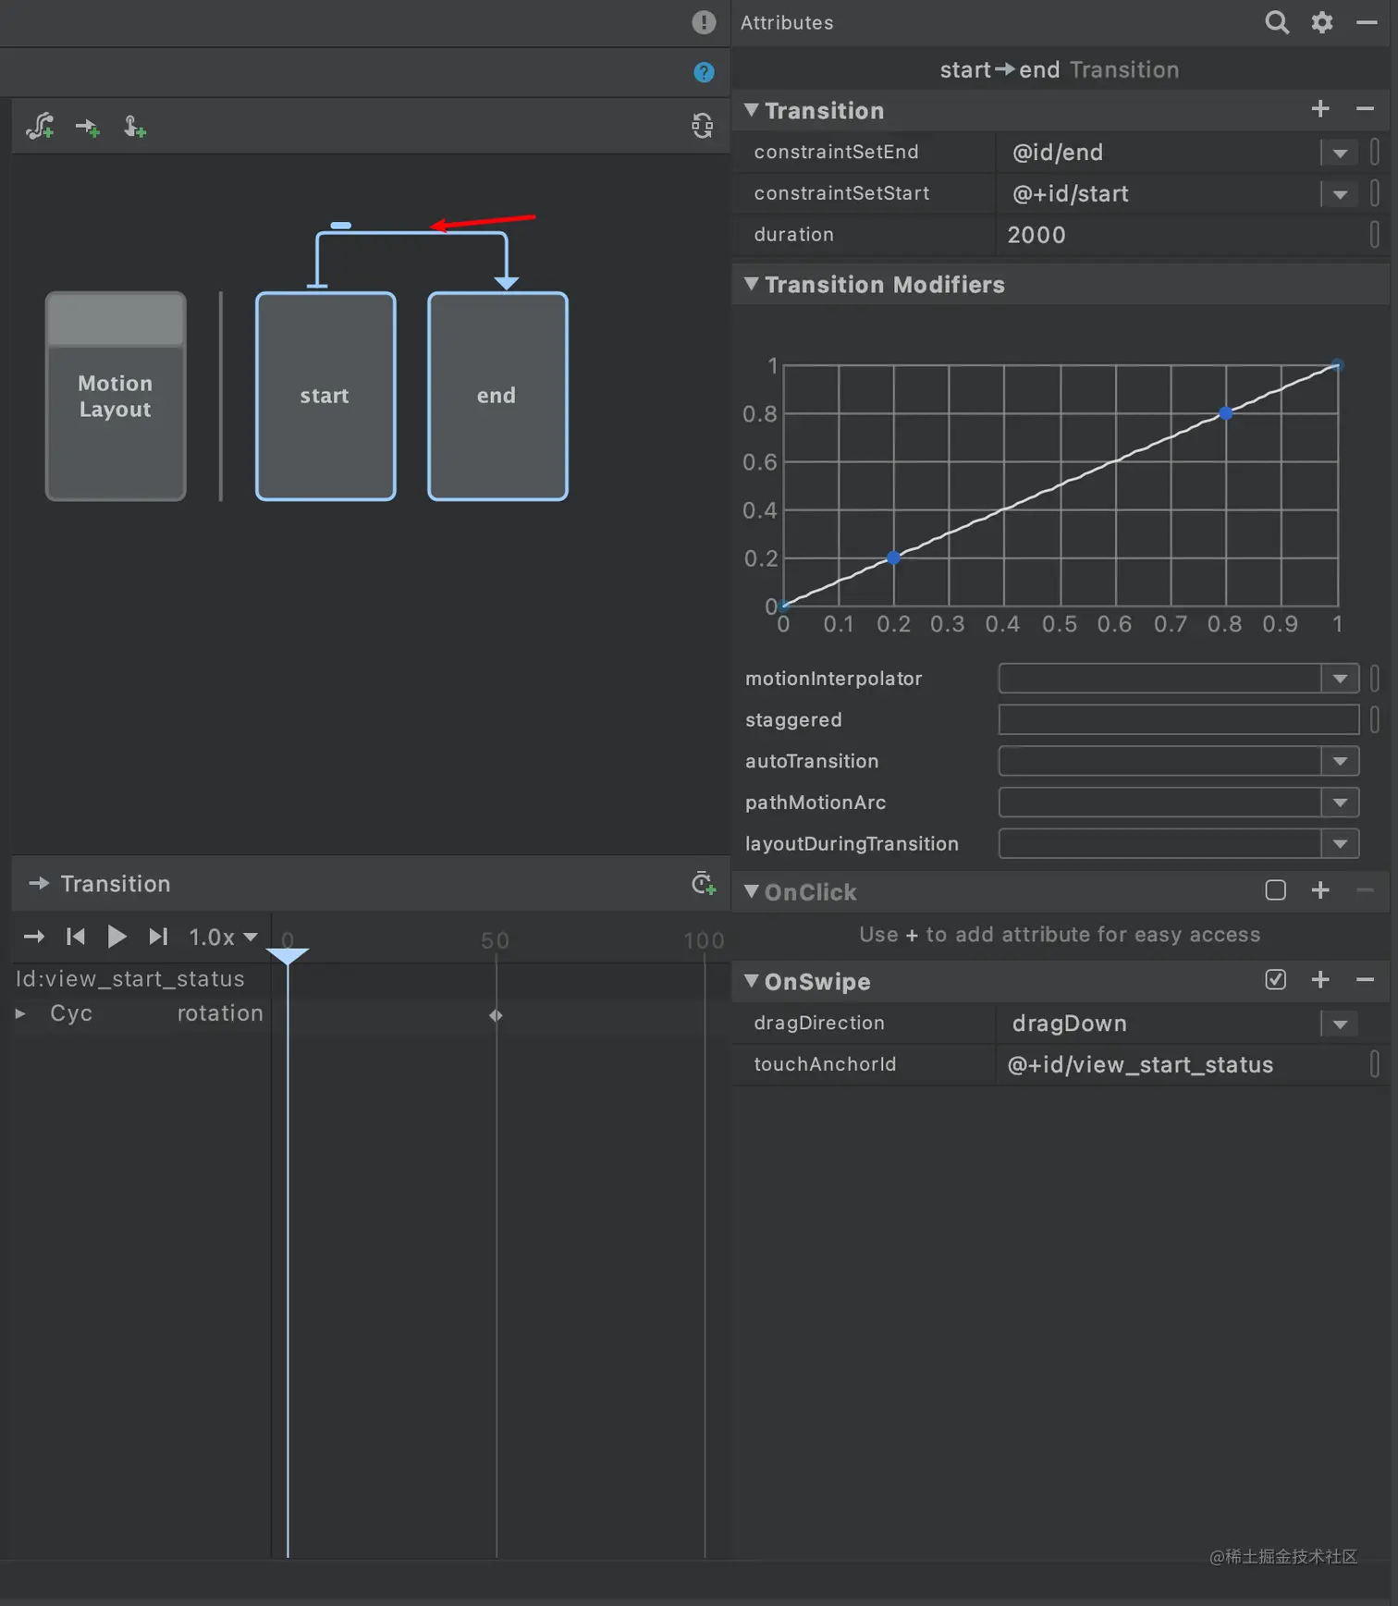Click the duration value field
1398x1606 pixels.
pyautogui.click(x=1180, y=235)
